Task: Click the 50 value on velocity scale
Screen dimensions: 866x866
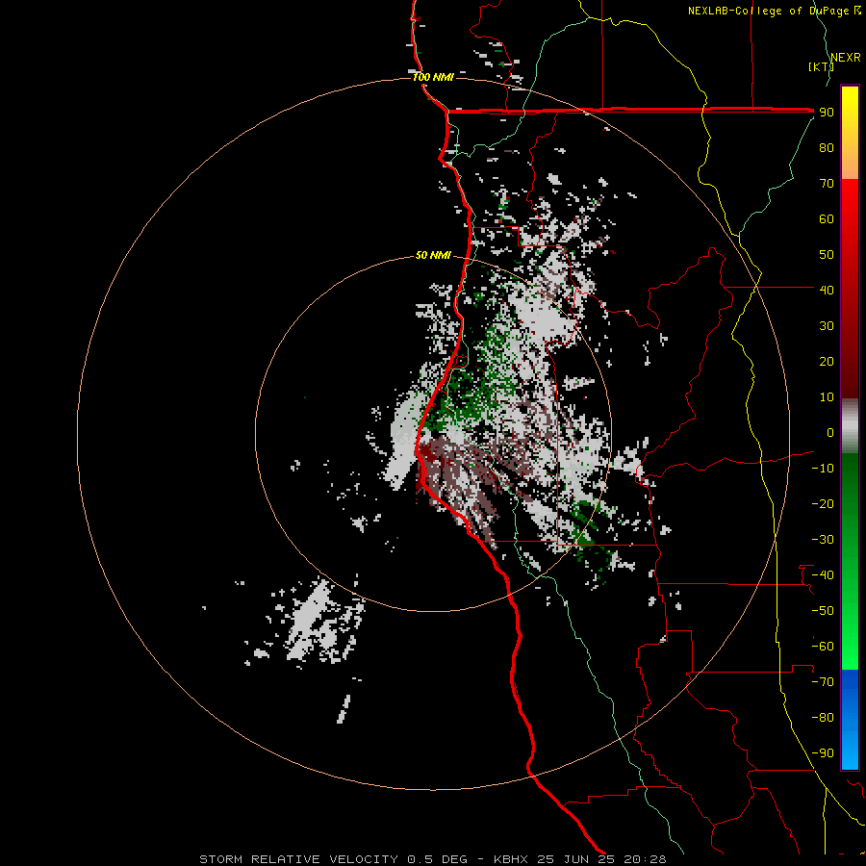Action: (827, 255)
